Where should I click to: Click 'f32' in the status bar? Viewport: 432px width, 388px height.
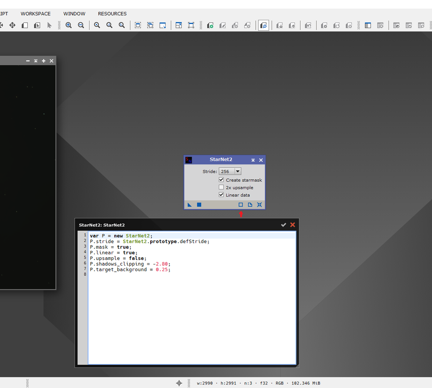coord(264,383)
